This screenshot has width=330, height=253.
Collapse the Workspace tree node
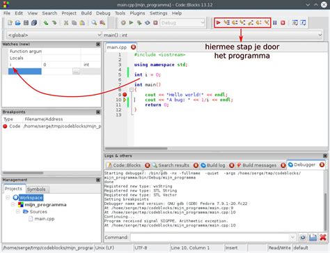tap(8, 197)
